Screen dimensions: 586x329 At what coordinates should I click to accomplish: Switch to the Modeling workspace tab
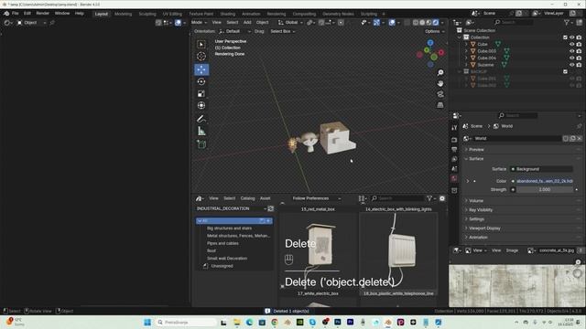point(123,14)
